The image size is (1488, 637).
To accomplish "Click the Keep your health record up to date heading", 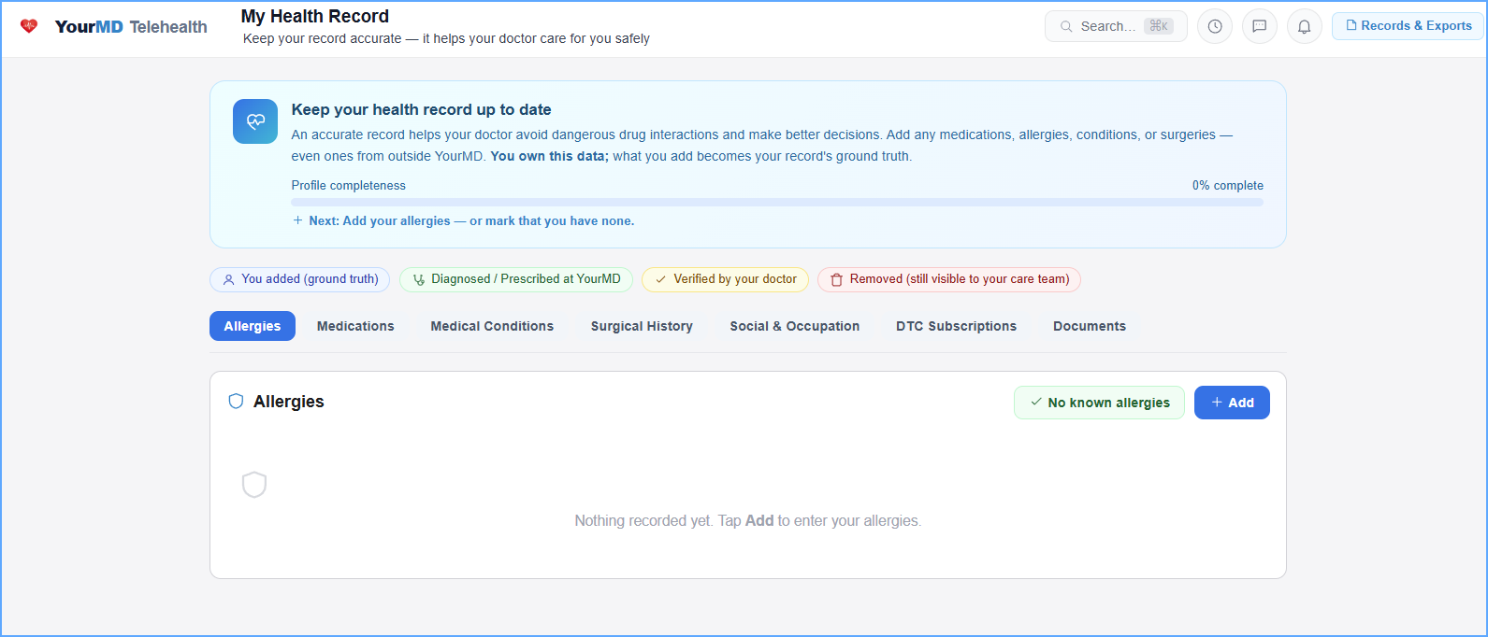I will point(421,109).
